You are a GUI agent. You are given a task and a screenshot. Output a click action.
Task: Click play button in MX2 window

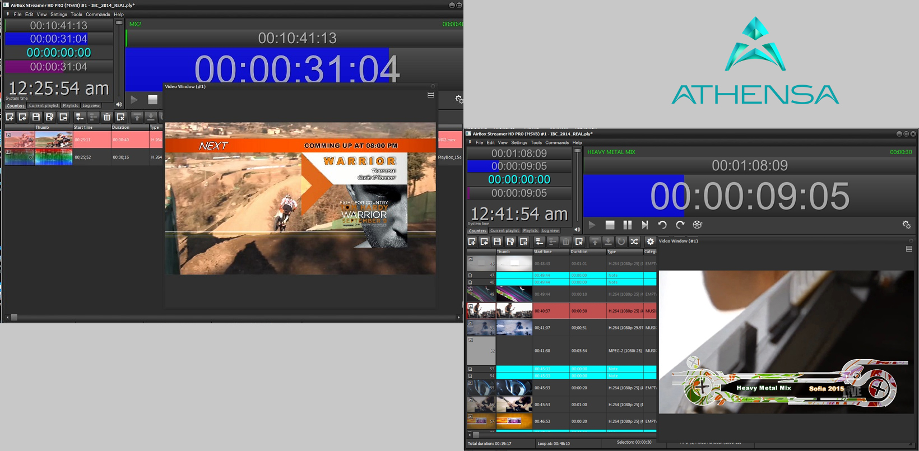pyautogui.click(x=134, y=100)
